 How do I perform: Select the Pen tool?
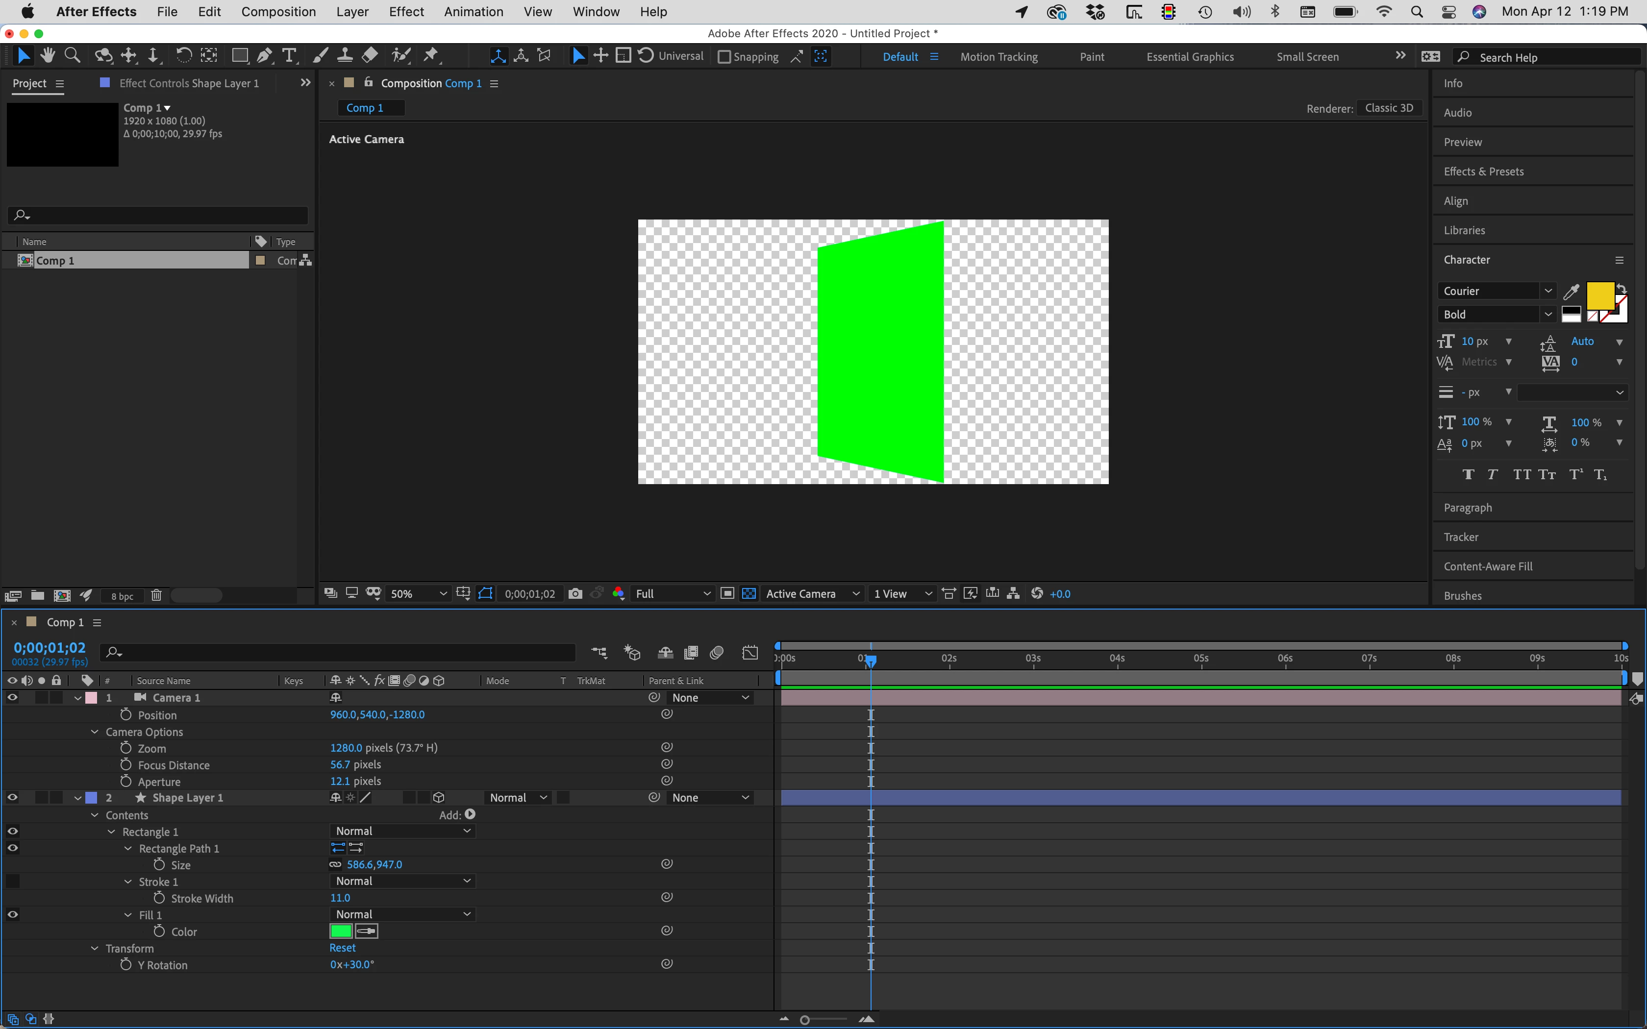[x=265, y=56]
